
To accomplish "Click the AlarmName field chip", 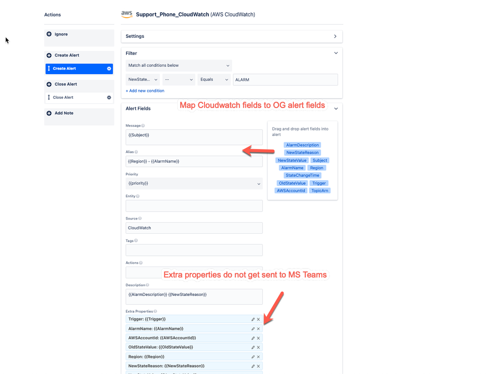I will tap(292, 168).
